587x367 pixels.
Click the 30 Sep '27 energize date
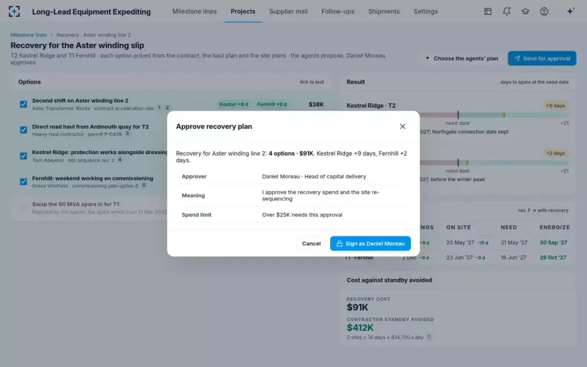(553, 243)
